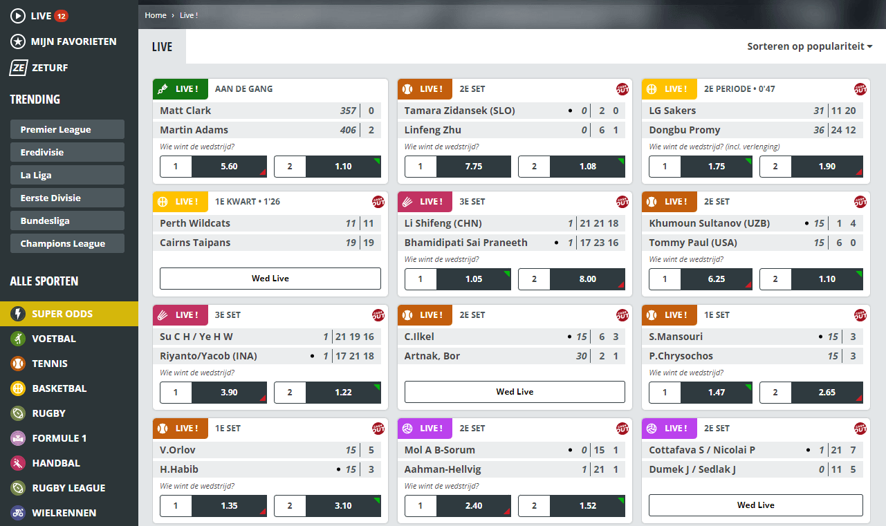Viewport: 886px width, 526px height.
Task: Click the Formule 1 car icon
Action: point(18,438)
